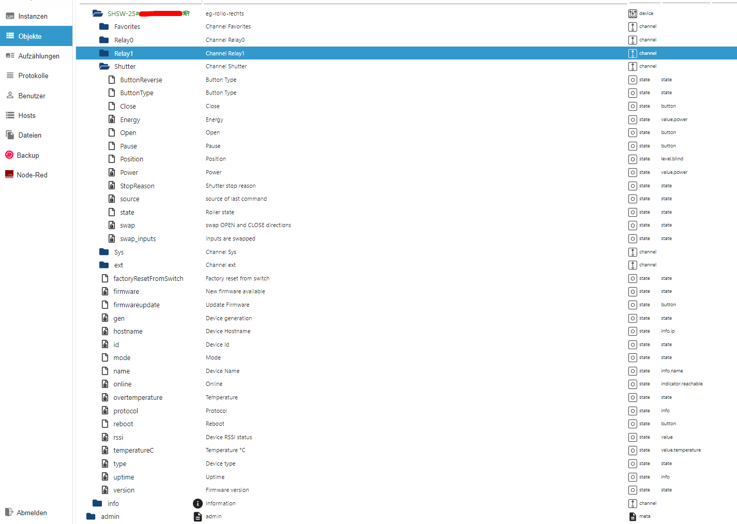Click the green connection icon beside SHSW-25
Viewport: 737px width, 524px height.
(187, 13)
